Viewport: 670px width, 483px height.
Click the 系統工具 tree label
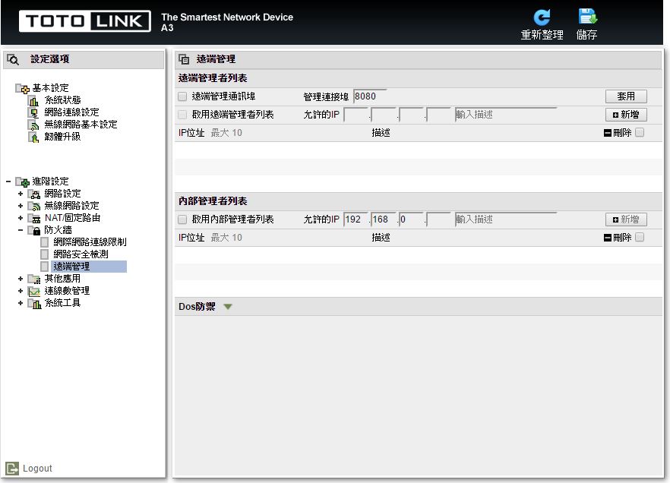click(62, 303)
